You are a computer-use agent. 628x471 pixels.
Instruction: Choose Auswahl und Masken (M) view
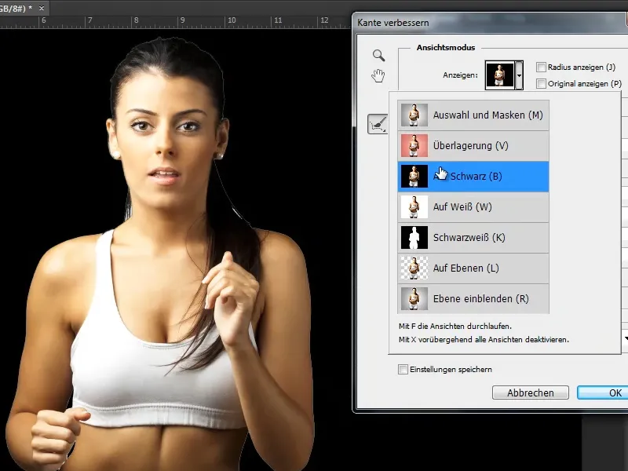pos(473,115)
